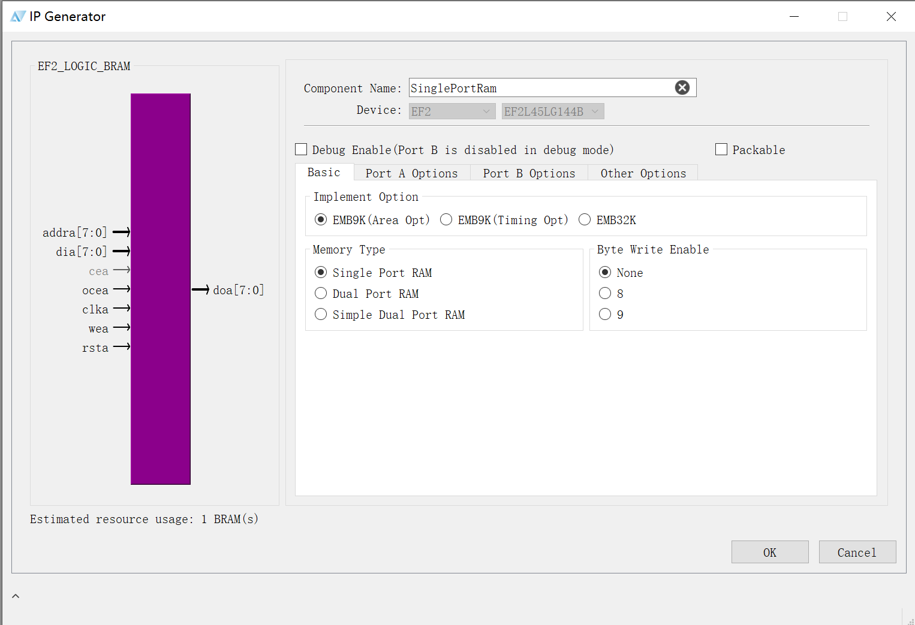
Task: Switch to Other Options tab
Action: [x=643, y=173]
